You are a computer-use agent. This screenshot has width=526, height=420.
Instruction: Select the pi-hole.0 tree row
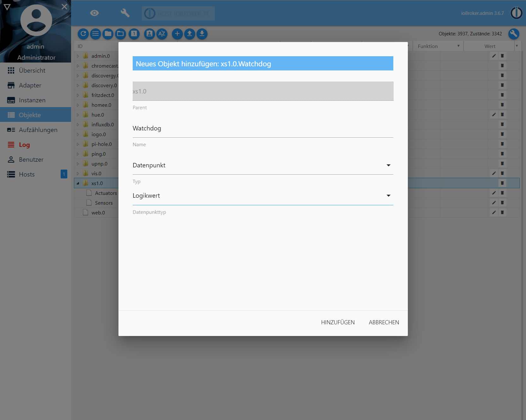tap(101, 144)
